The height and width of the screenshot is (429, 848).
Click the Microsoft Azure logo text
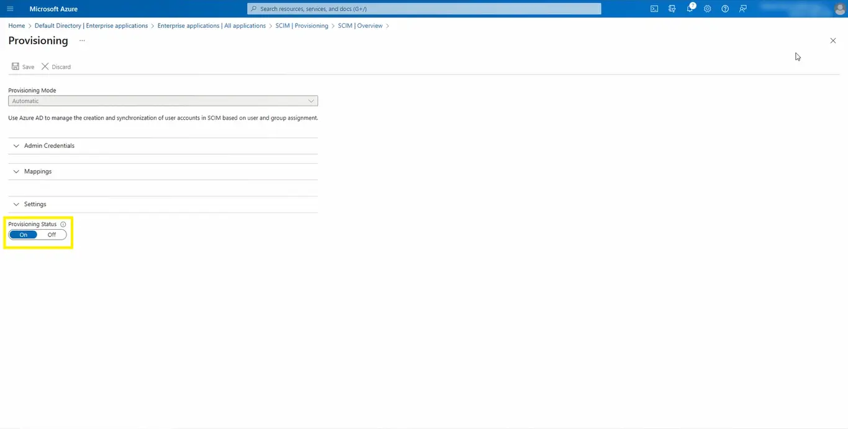click(53, 9)
